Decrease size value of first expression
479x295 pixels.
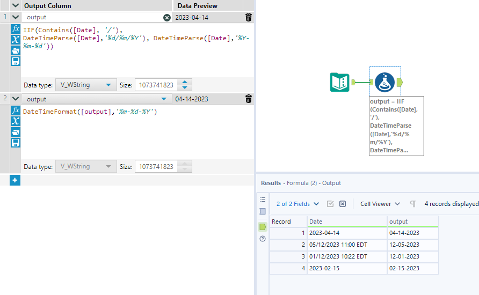click(x=185, y=87)
